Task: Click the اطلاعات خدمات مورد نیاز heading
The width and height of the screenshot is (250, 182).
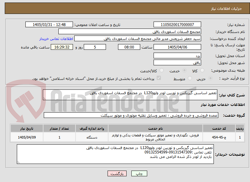Action: coord(223,105)
